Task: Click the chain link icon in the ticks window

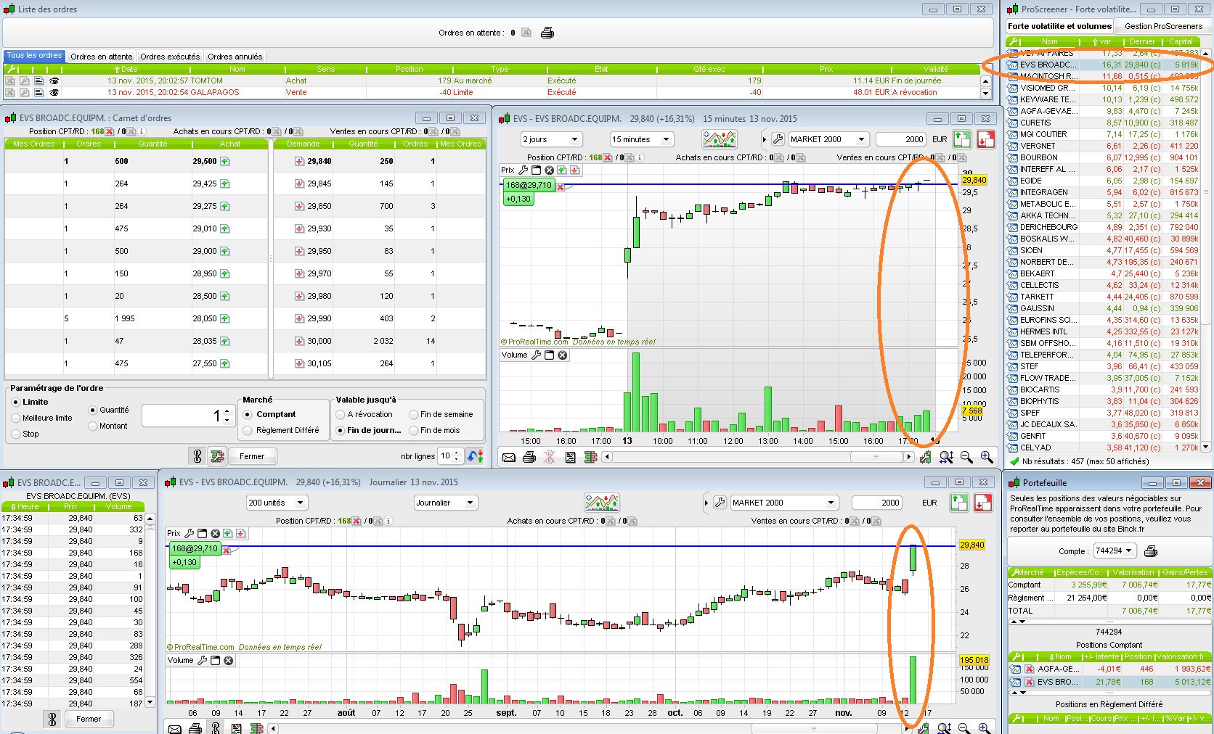Action: [x=52, y=719]
